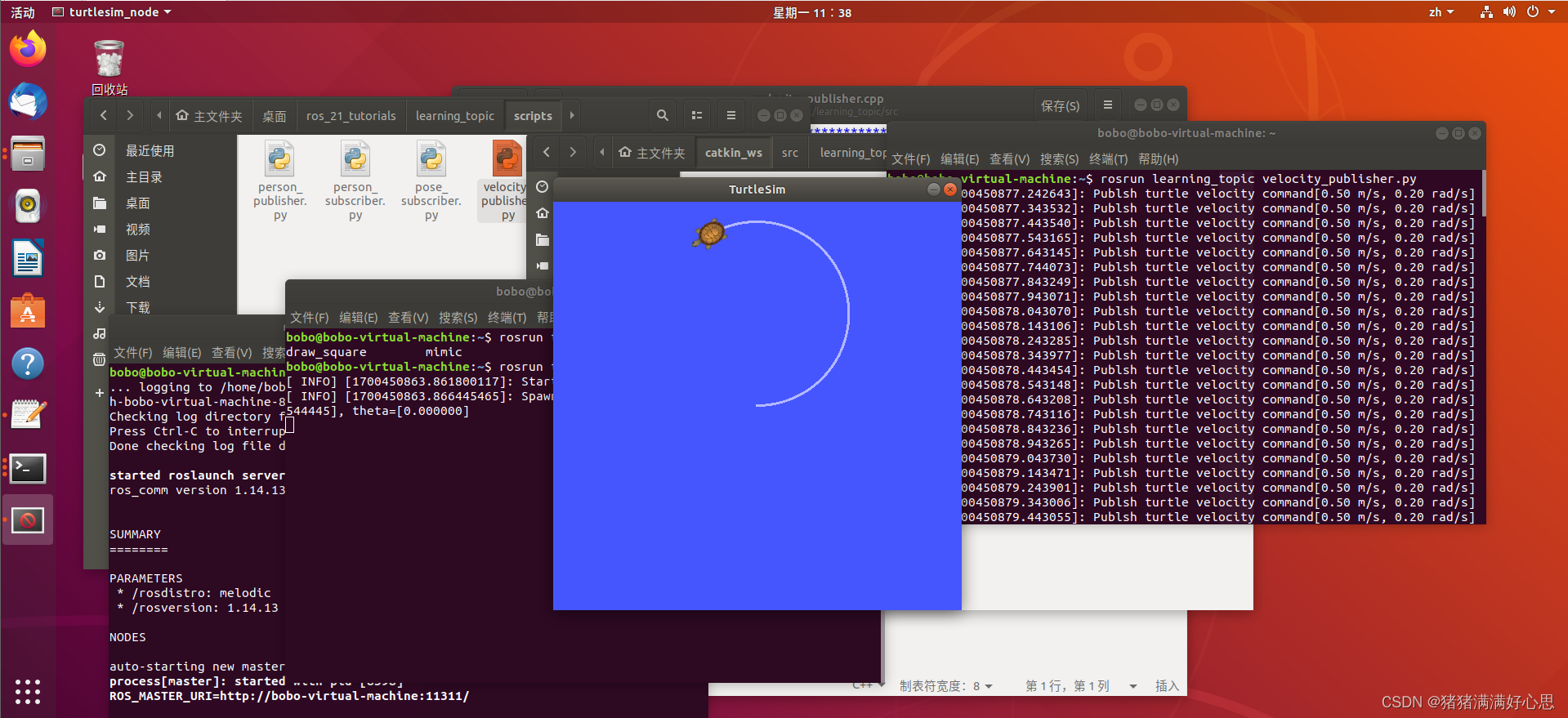The width and height of the screenshot is (1568, 718).
Task: Select 图片 in Files sidebar
Action: tap(137, 255)
